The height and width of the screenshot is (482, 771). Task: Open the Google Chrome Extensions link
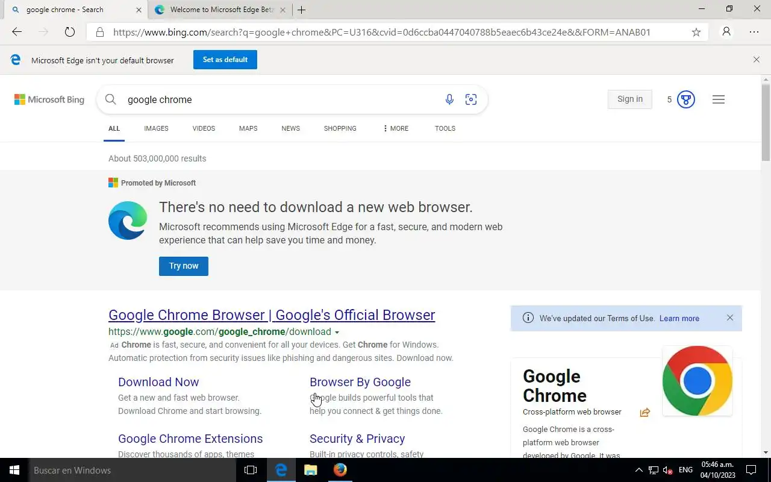point(190,439)
